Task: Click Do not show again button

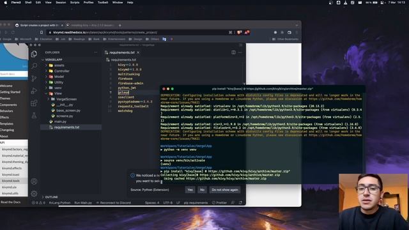Action: tap(225, 190)
